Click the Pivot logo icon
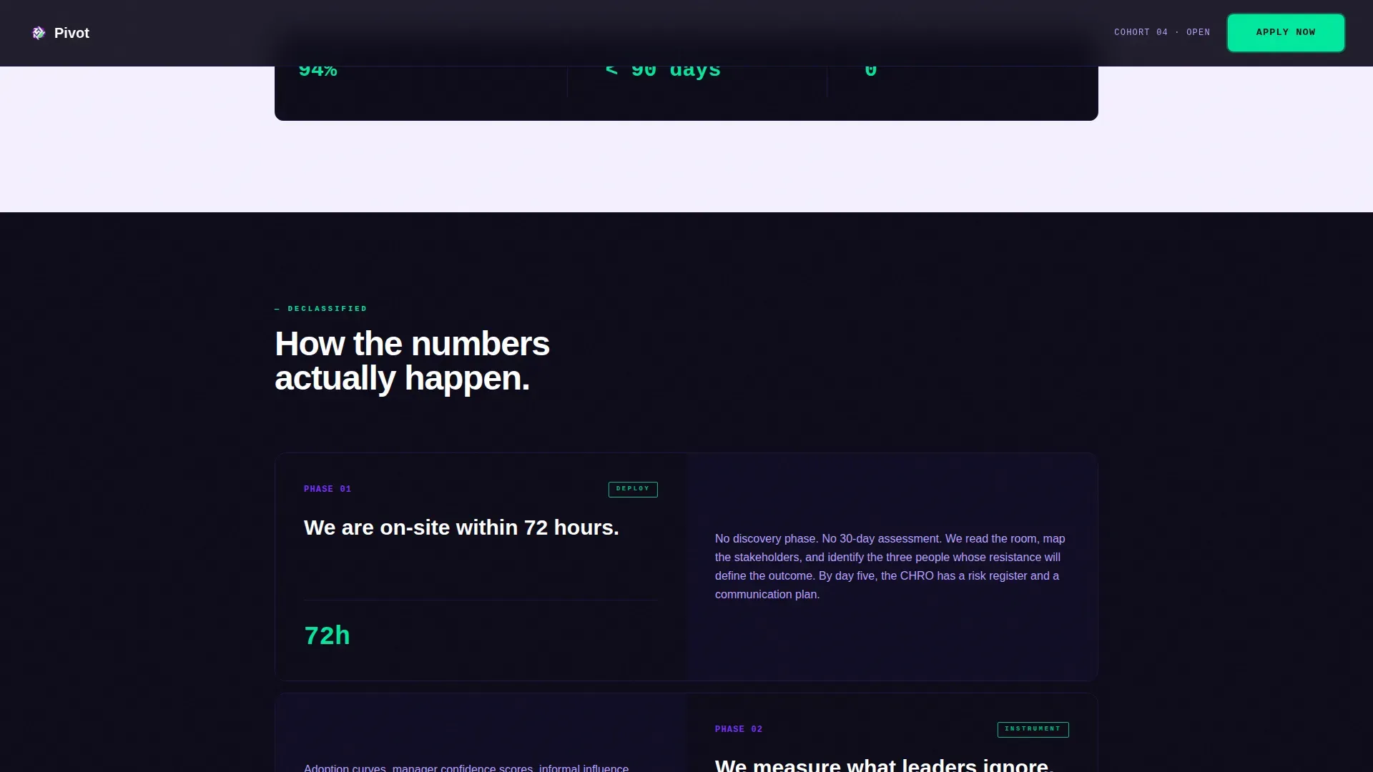This screenshot has width=1373, height=772. [x=39, y=33]
